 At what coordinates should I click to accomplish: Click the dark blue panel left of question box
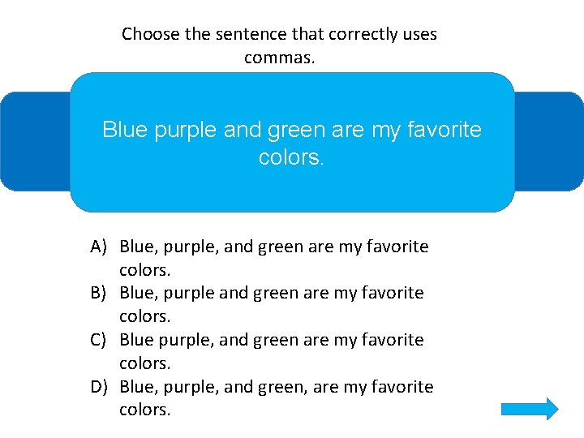(34, 141)
